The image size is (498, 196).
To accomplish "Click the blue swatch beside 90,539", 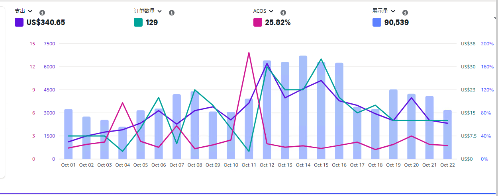I will 377,23.
